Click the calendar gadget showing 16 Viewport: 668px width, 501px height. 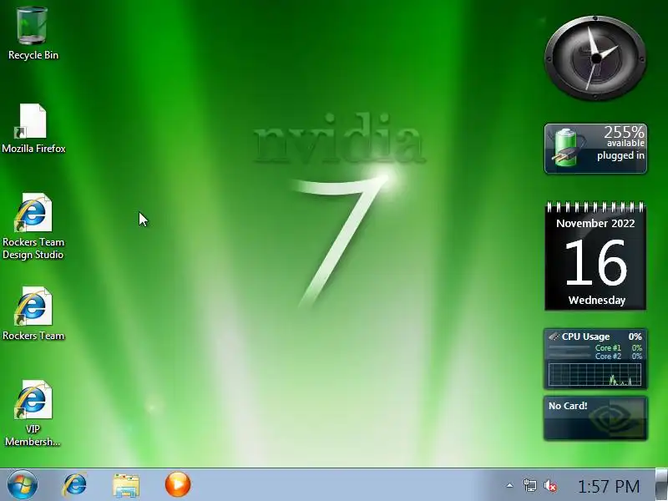(595, 256)
